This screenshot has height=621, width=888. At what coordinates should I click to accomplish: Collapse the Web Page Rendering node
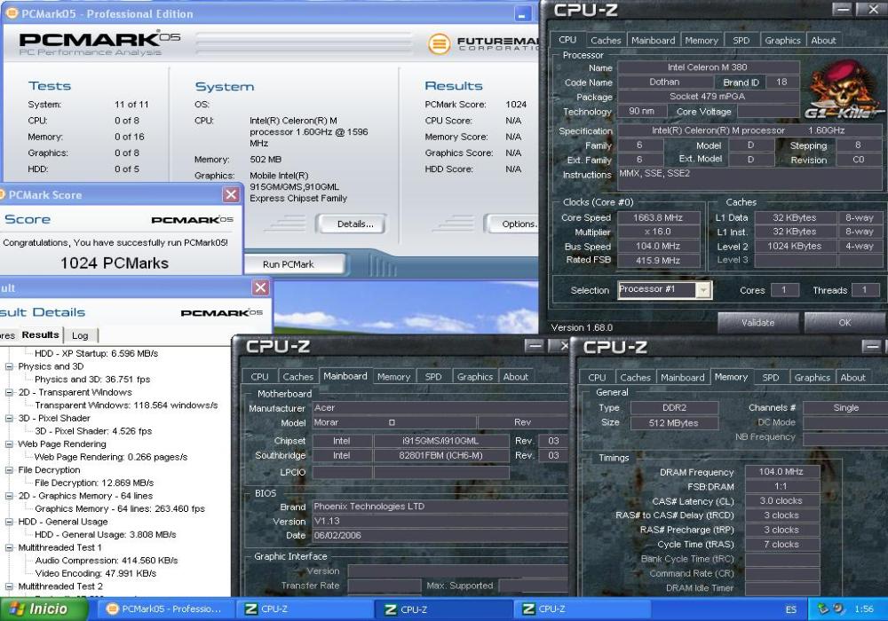pyautogui.click(x=9, y=444)
